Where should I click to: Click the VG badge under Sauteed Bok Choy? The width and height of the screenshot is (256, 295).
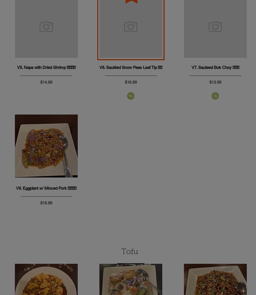click(215, 96)
